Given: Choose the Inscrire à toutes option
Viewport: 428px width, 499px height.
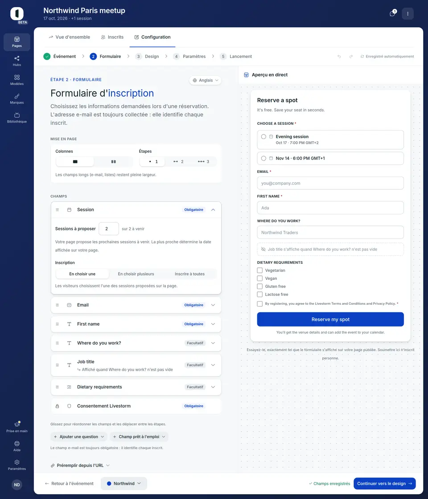Looking at the screenshot, I should (x=190, y=274).
